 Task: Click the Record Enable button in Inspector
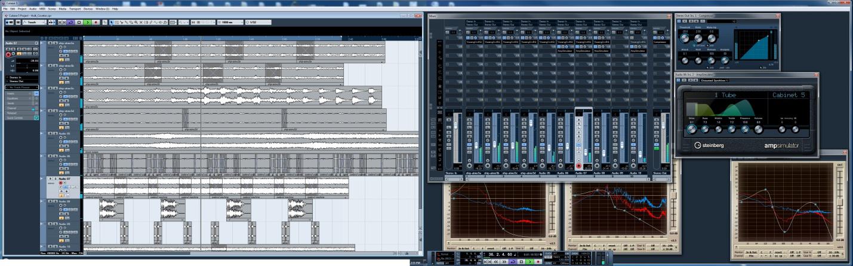click(8, 55)
